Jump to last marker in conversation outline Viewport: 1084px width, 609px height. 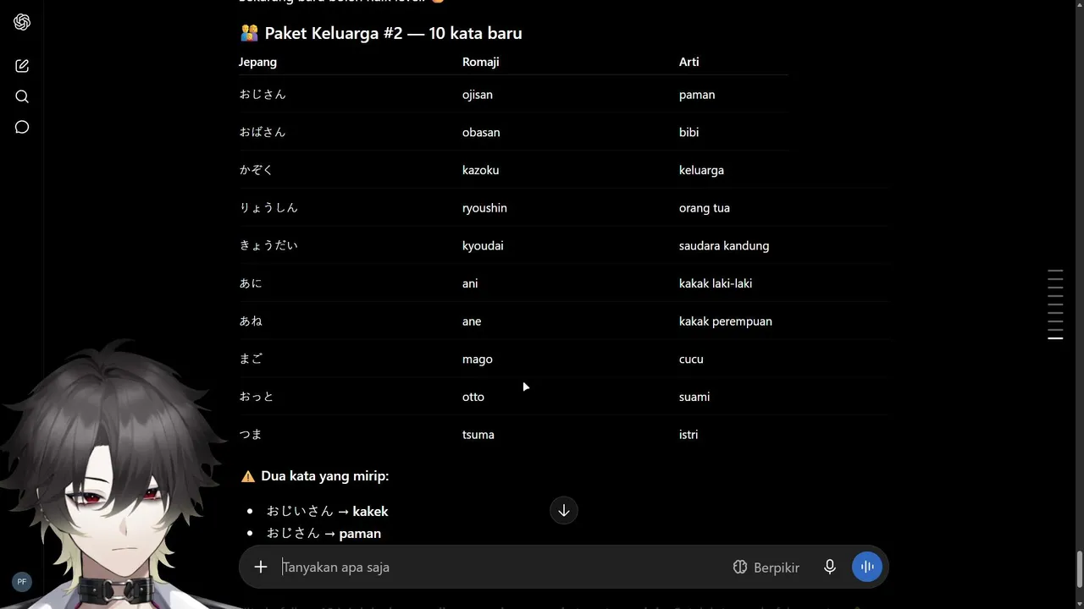pos(1055,338)
